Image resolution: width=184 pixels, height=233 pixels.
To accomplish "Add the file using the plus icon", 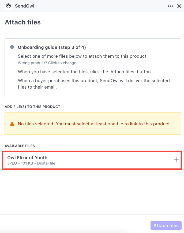I will 176,160.
